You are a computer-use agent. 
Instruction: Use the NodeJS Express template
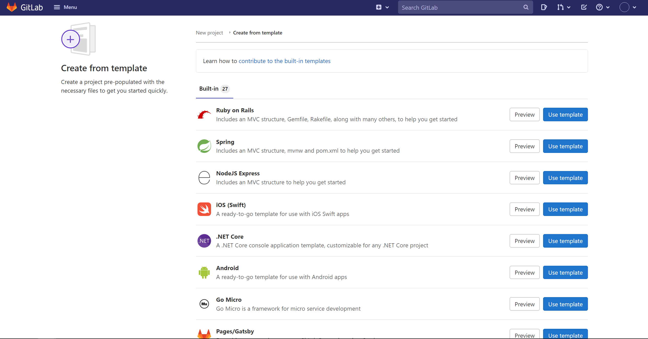pyautogui.click(x=565, y=178)
